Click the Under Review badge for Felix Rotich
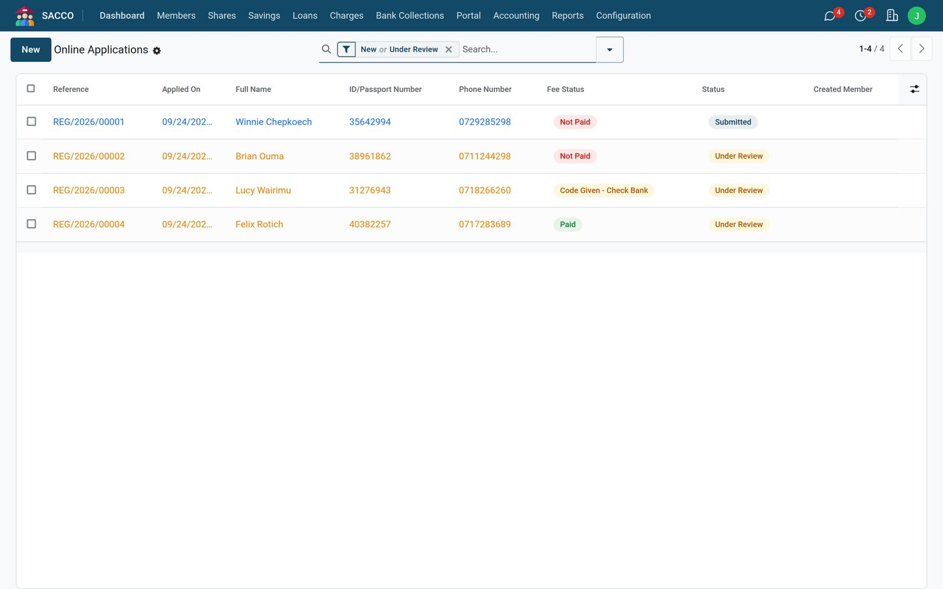The image size is (943, 589). 738,224
